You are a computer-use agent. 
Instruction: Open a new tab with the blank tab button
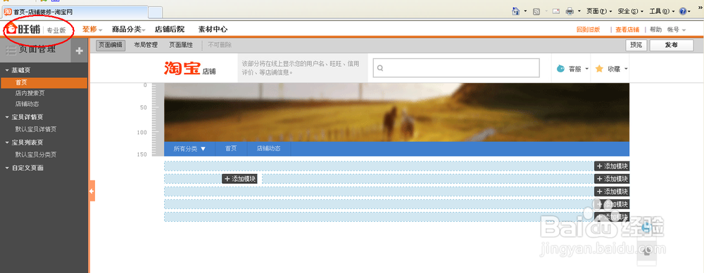(x=156, y=12)
